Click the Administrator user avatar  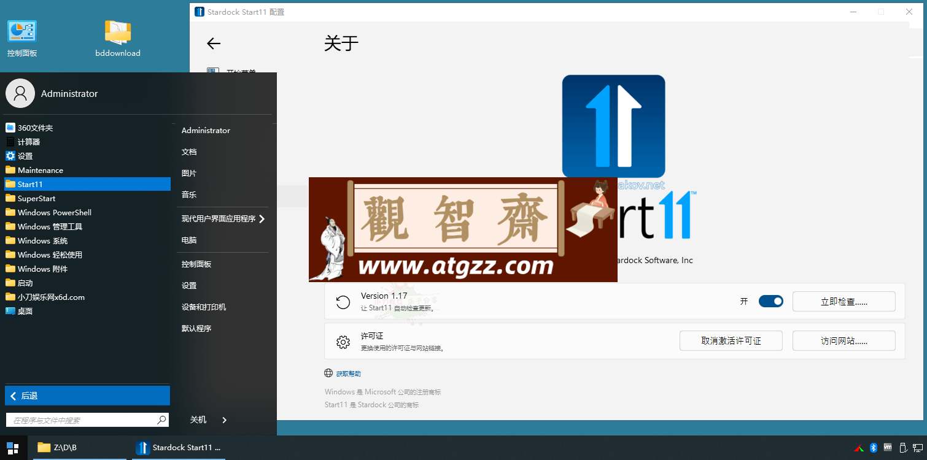pyautogui.click(x=20, y=93)
